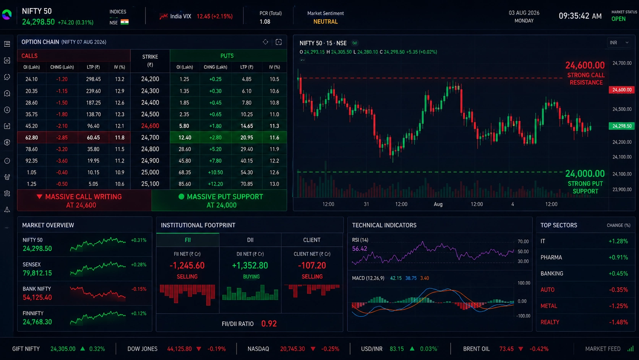The width and height of the screenshot is (639, 360).
Task: Click the RSI (14) value 56.42
Action: [x=360, y=249]
